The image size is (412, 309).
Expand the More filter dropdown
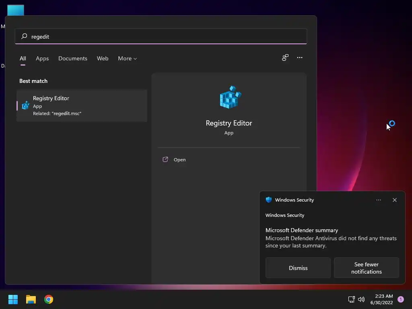point(128,58)
